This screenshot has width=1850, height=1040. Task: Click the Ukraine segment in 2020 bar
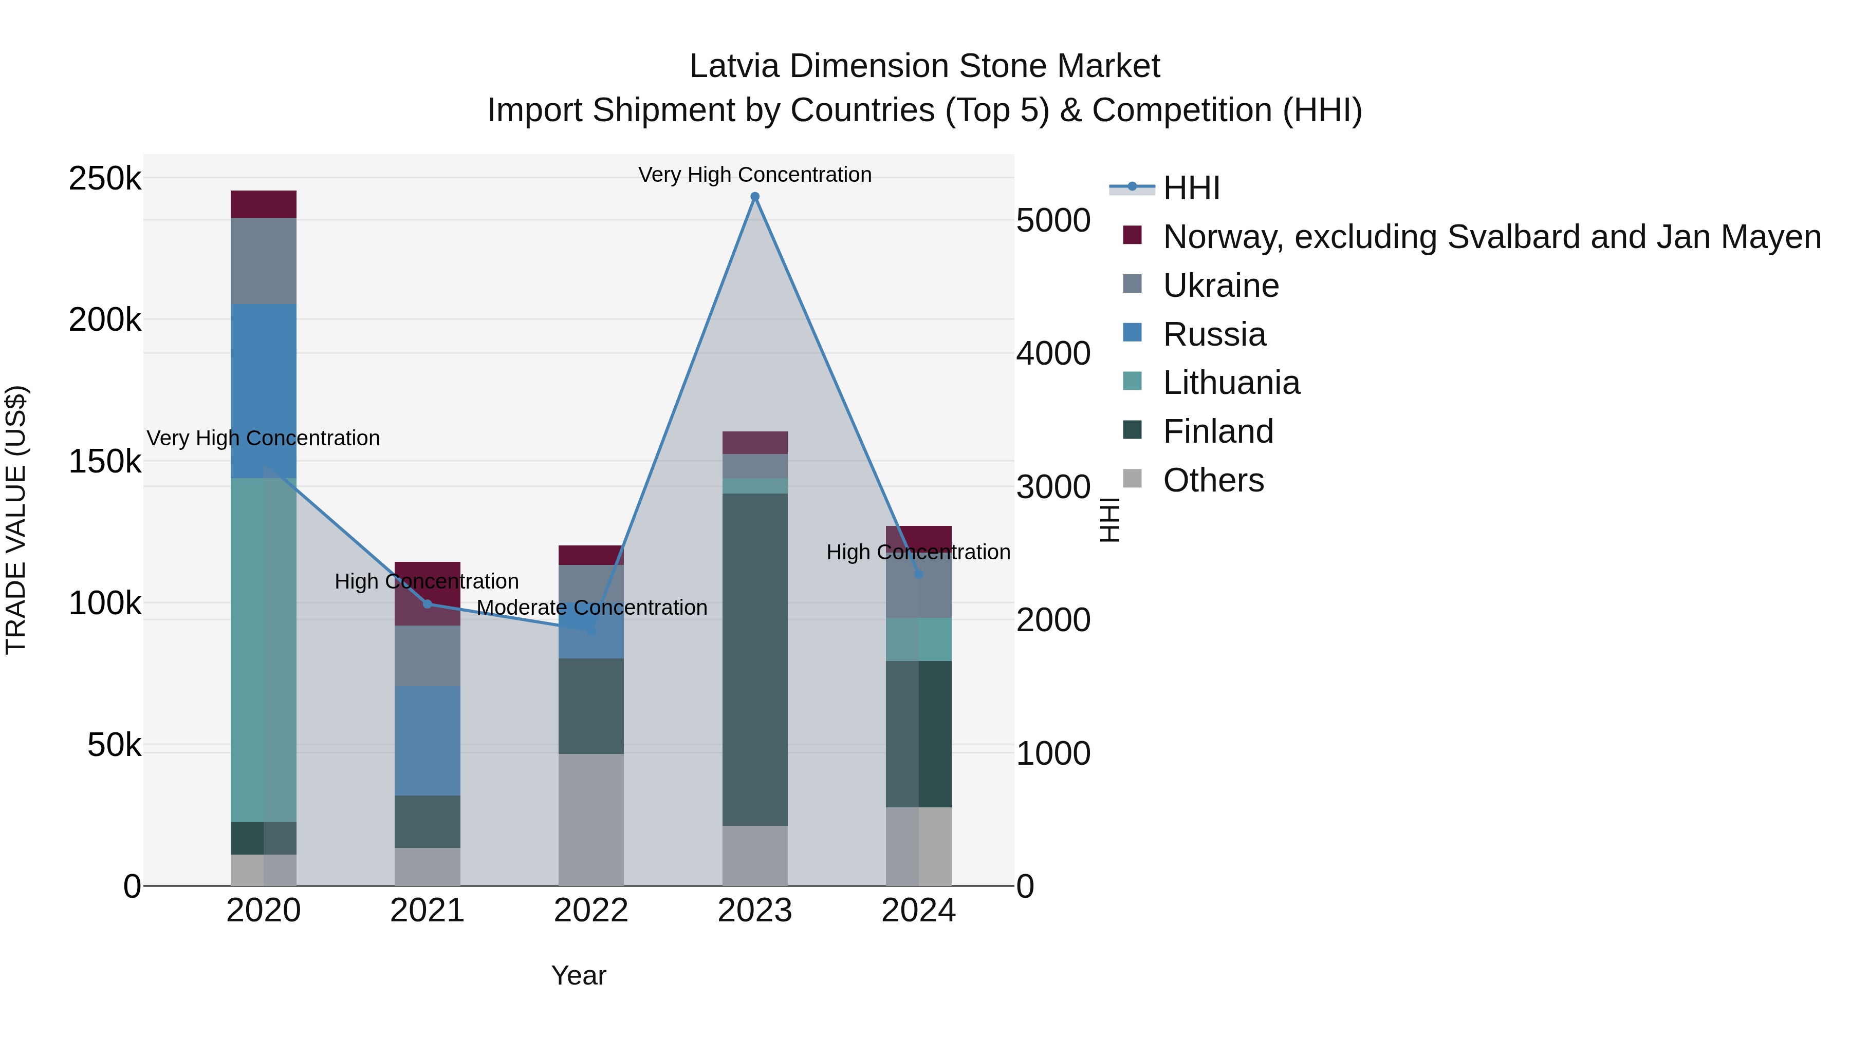pyautogui.click(x=264, y=261)
